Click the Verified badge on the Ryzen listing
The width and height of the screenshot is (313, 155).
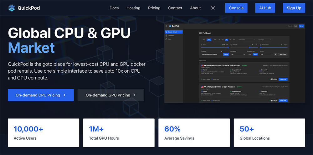pyautogui.click(x=239, y=87)
